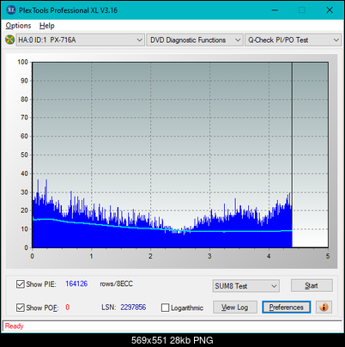345x347 pixels.
Task: Click the 100 label on the vertical axis
Action: pos(22,62)
